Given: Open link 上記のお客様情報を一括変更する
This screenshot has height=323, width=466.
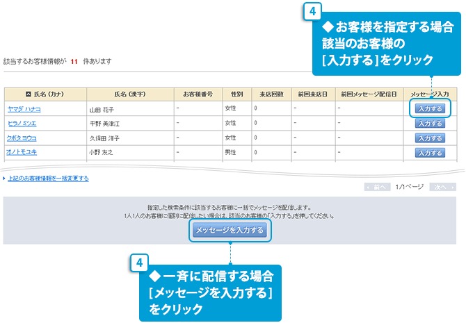Looking at the screenshot, I should (48, 179).
